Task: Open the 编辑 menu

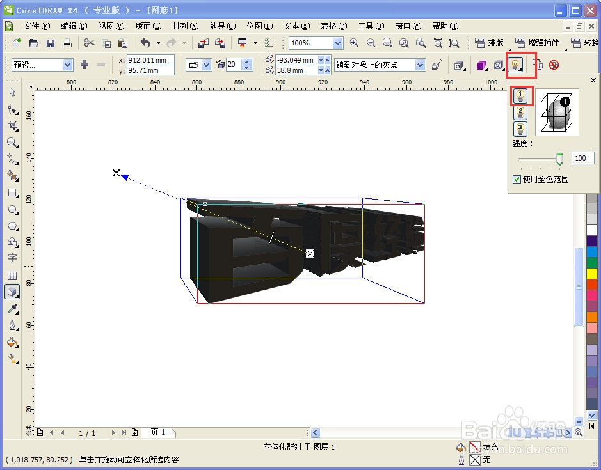Action: coord(74,26)
